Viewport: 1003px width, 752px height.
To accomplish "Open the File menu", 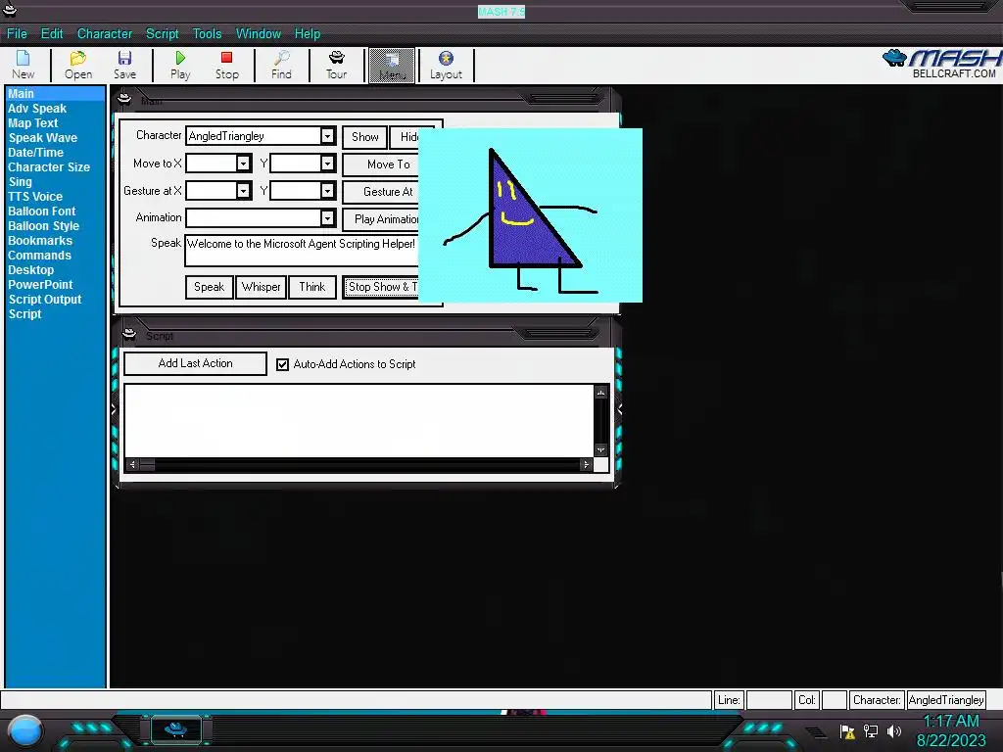I will click(x=17, y=34).
